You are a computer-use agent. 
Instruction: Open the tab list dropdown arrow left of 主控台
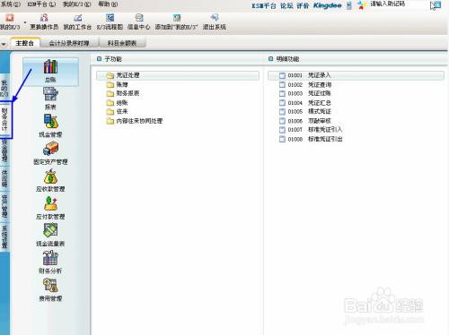pyautogui.click(x=4, y=44)
